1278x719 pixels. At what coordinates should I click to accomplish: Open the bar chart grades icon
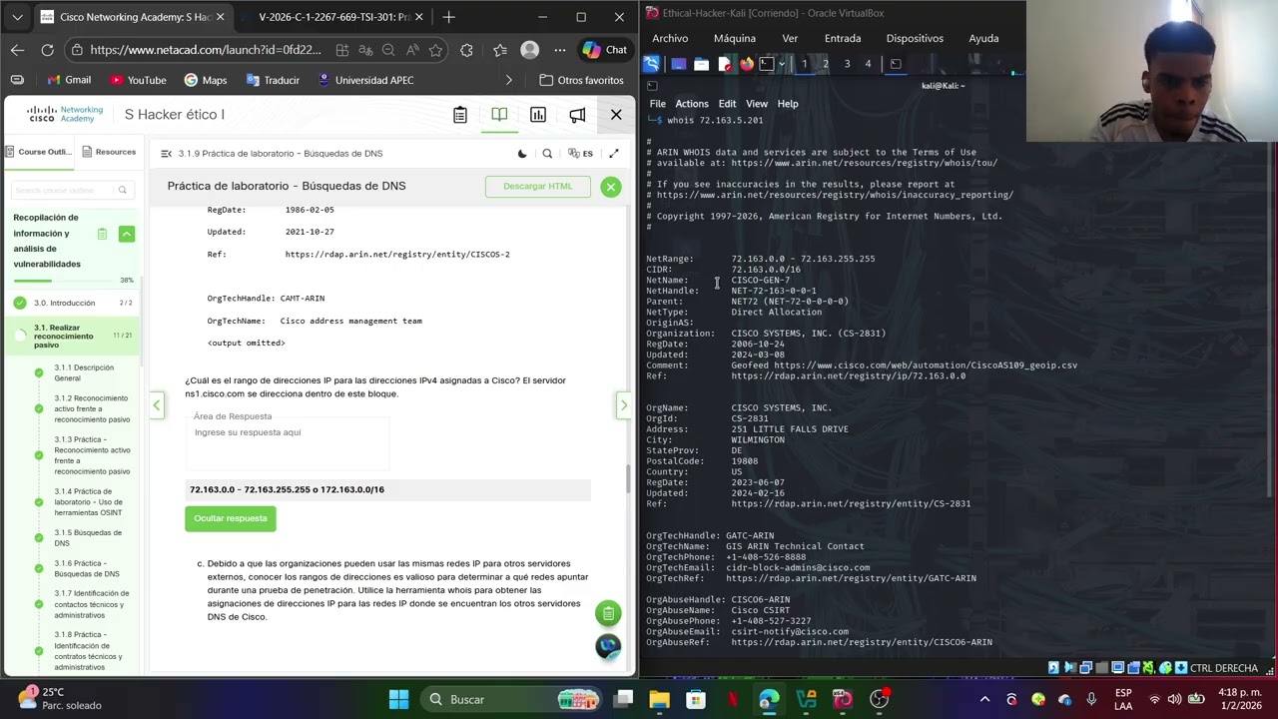click(x=538, y=115)
